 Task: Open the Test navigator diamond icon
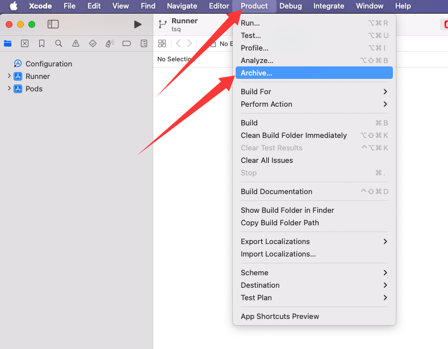(x=93, y=44)
